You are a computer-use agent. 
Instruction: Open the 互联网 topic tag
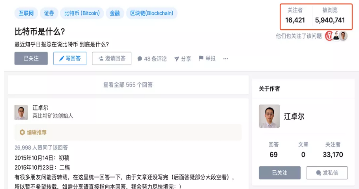tap(26, 13)
